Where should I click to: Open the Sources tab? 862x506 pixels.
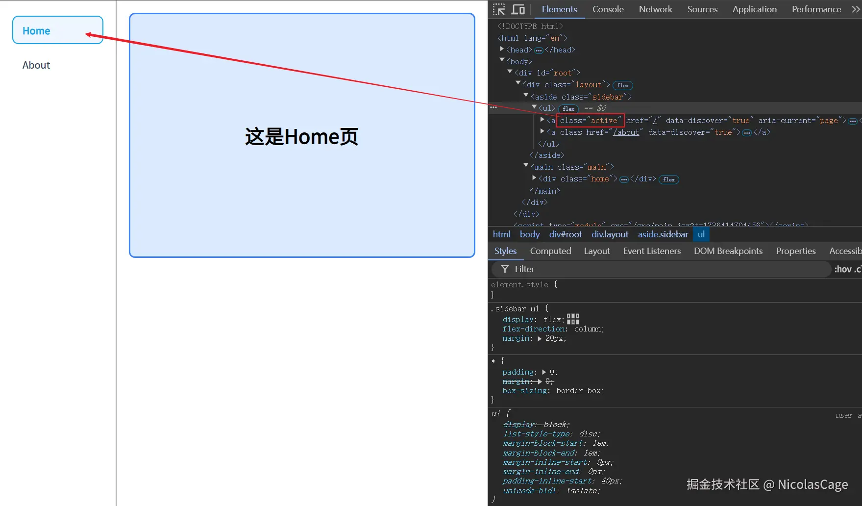tap(702, 9)
